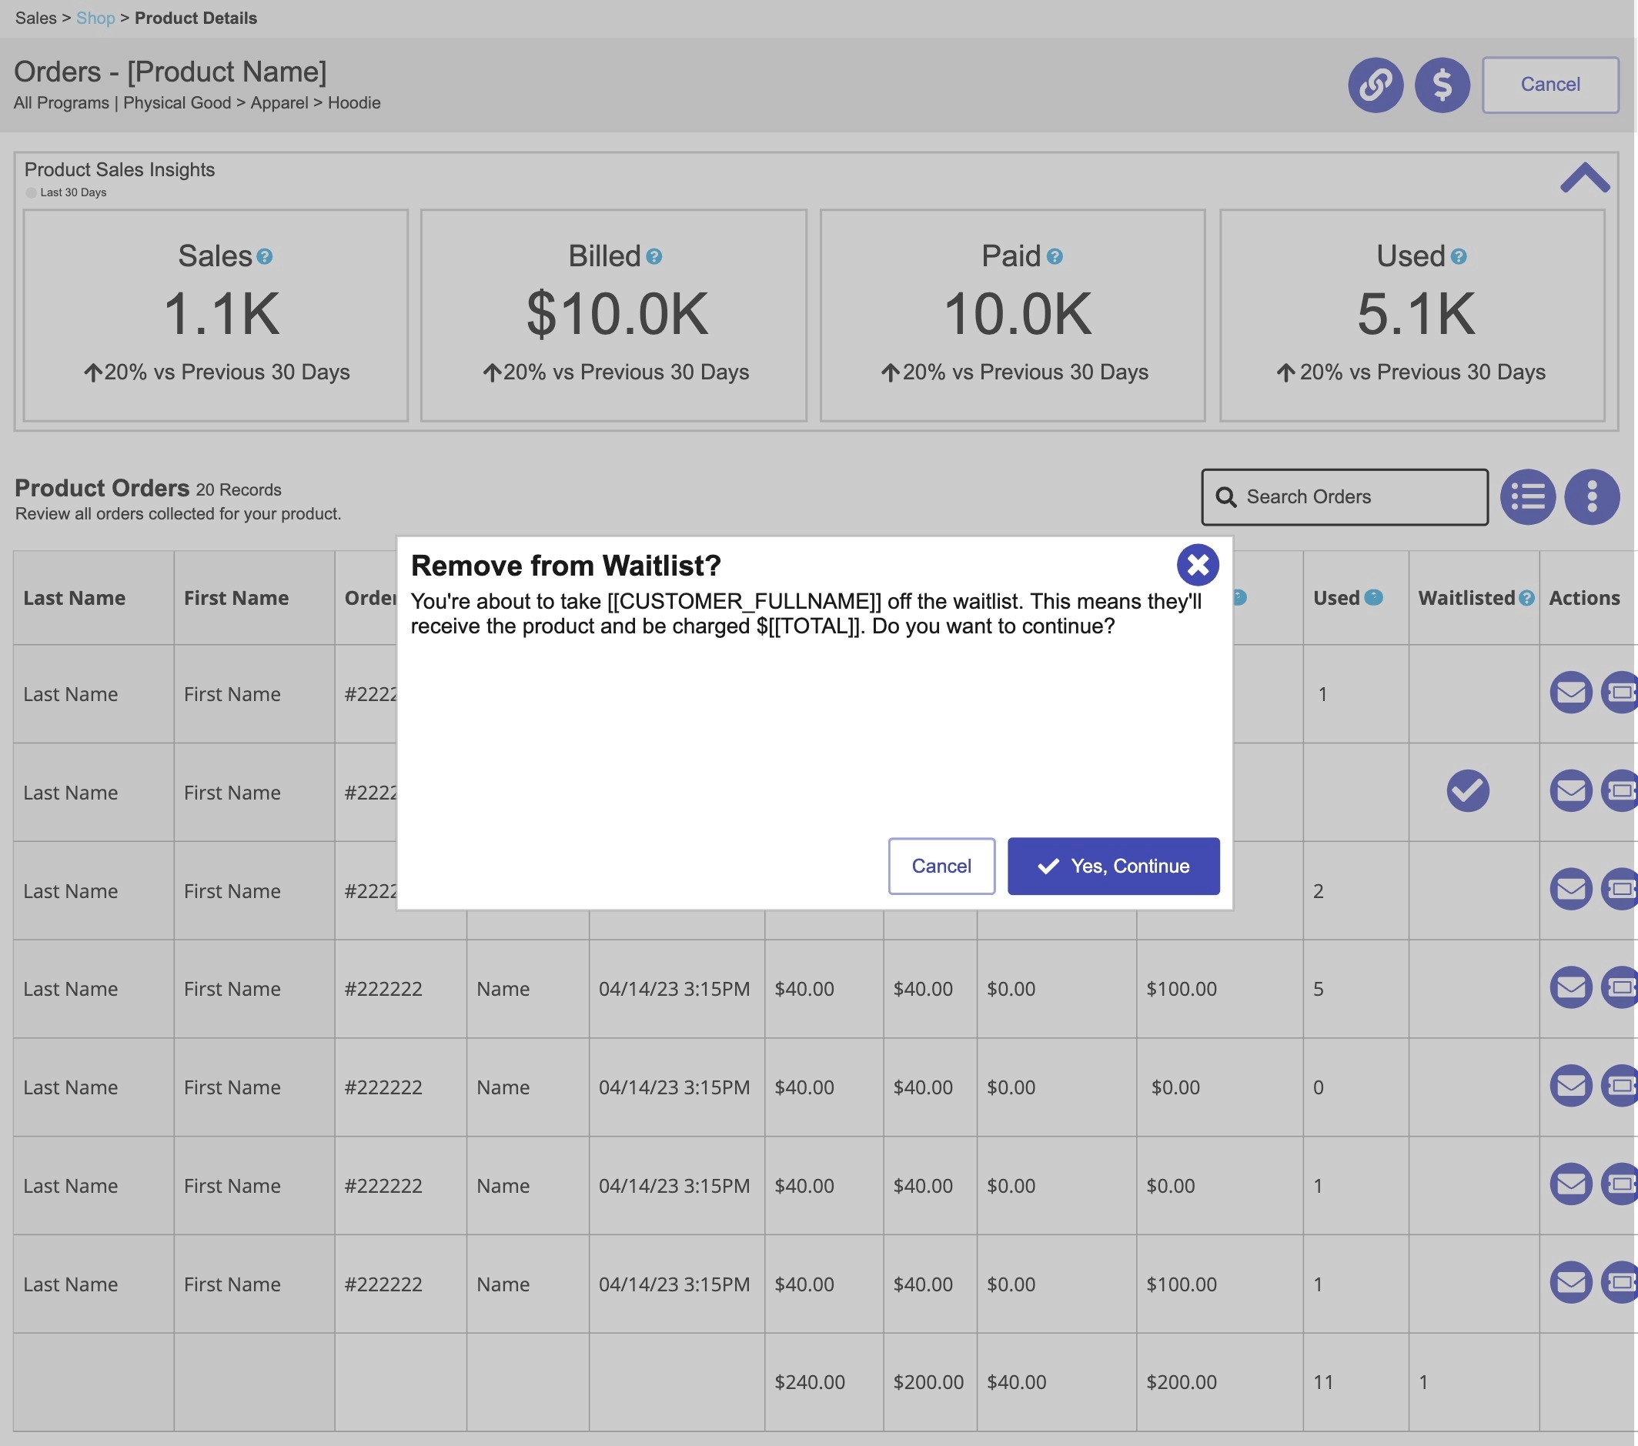The width and height of the screenshot is (1638, 1446).
Task: Click the copy link icon in header
Action: (1376, 85)
